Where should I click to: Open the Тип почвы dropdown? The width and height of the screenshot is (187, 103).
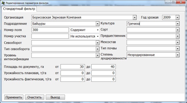(177, 49)
